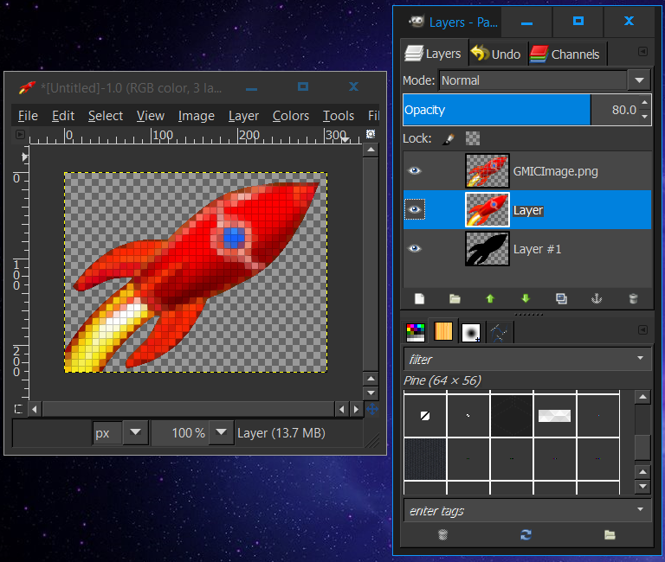
Task: Increase opacity with the up stepper arrow
Action: click(644, 102)
